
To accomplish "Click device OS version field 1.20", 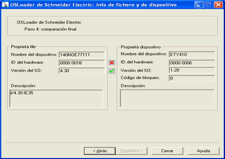I will [x=192, y=70].
